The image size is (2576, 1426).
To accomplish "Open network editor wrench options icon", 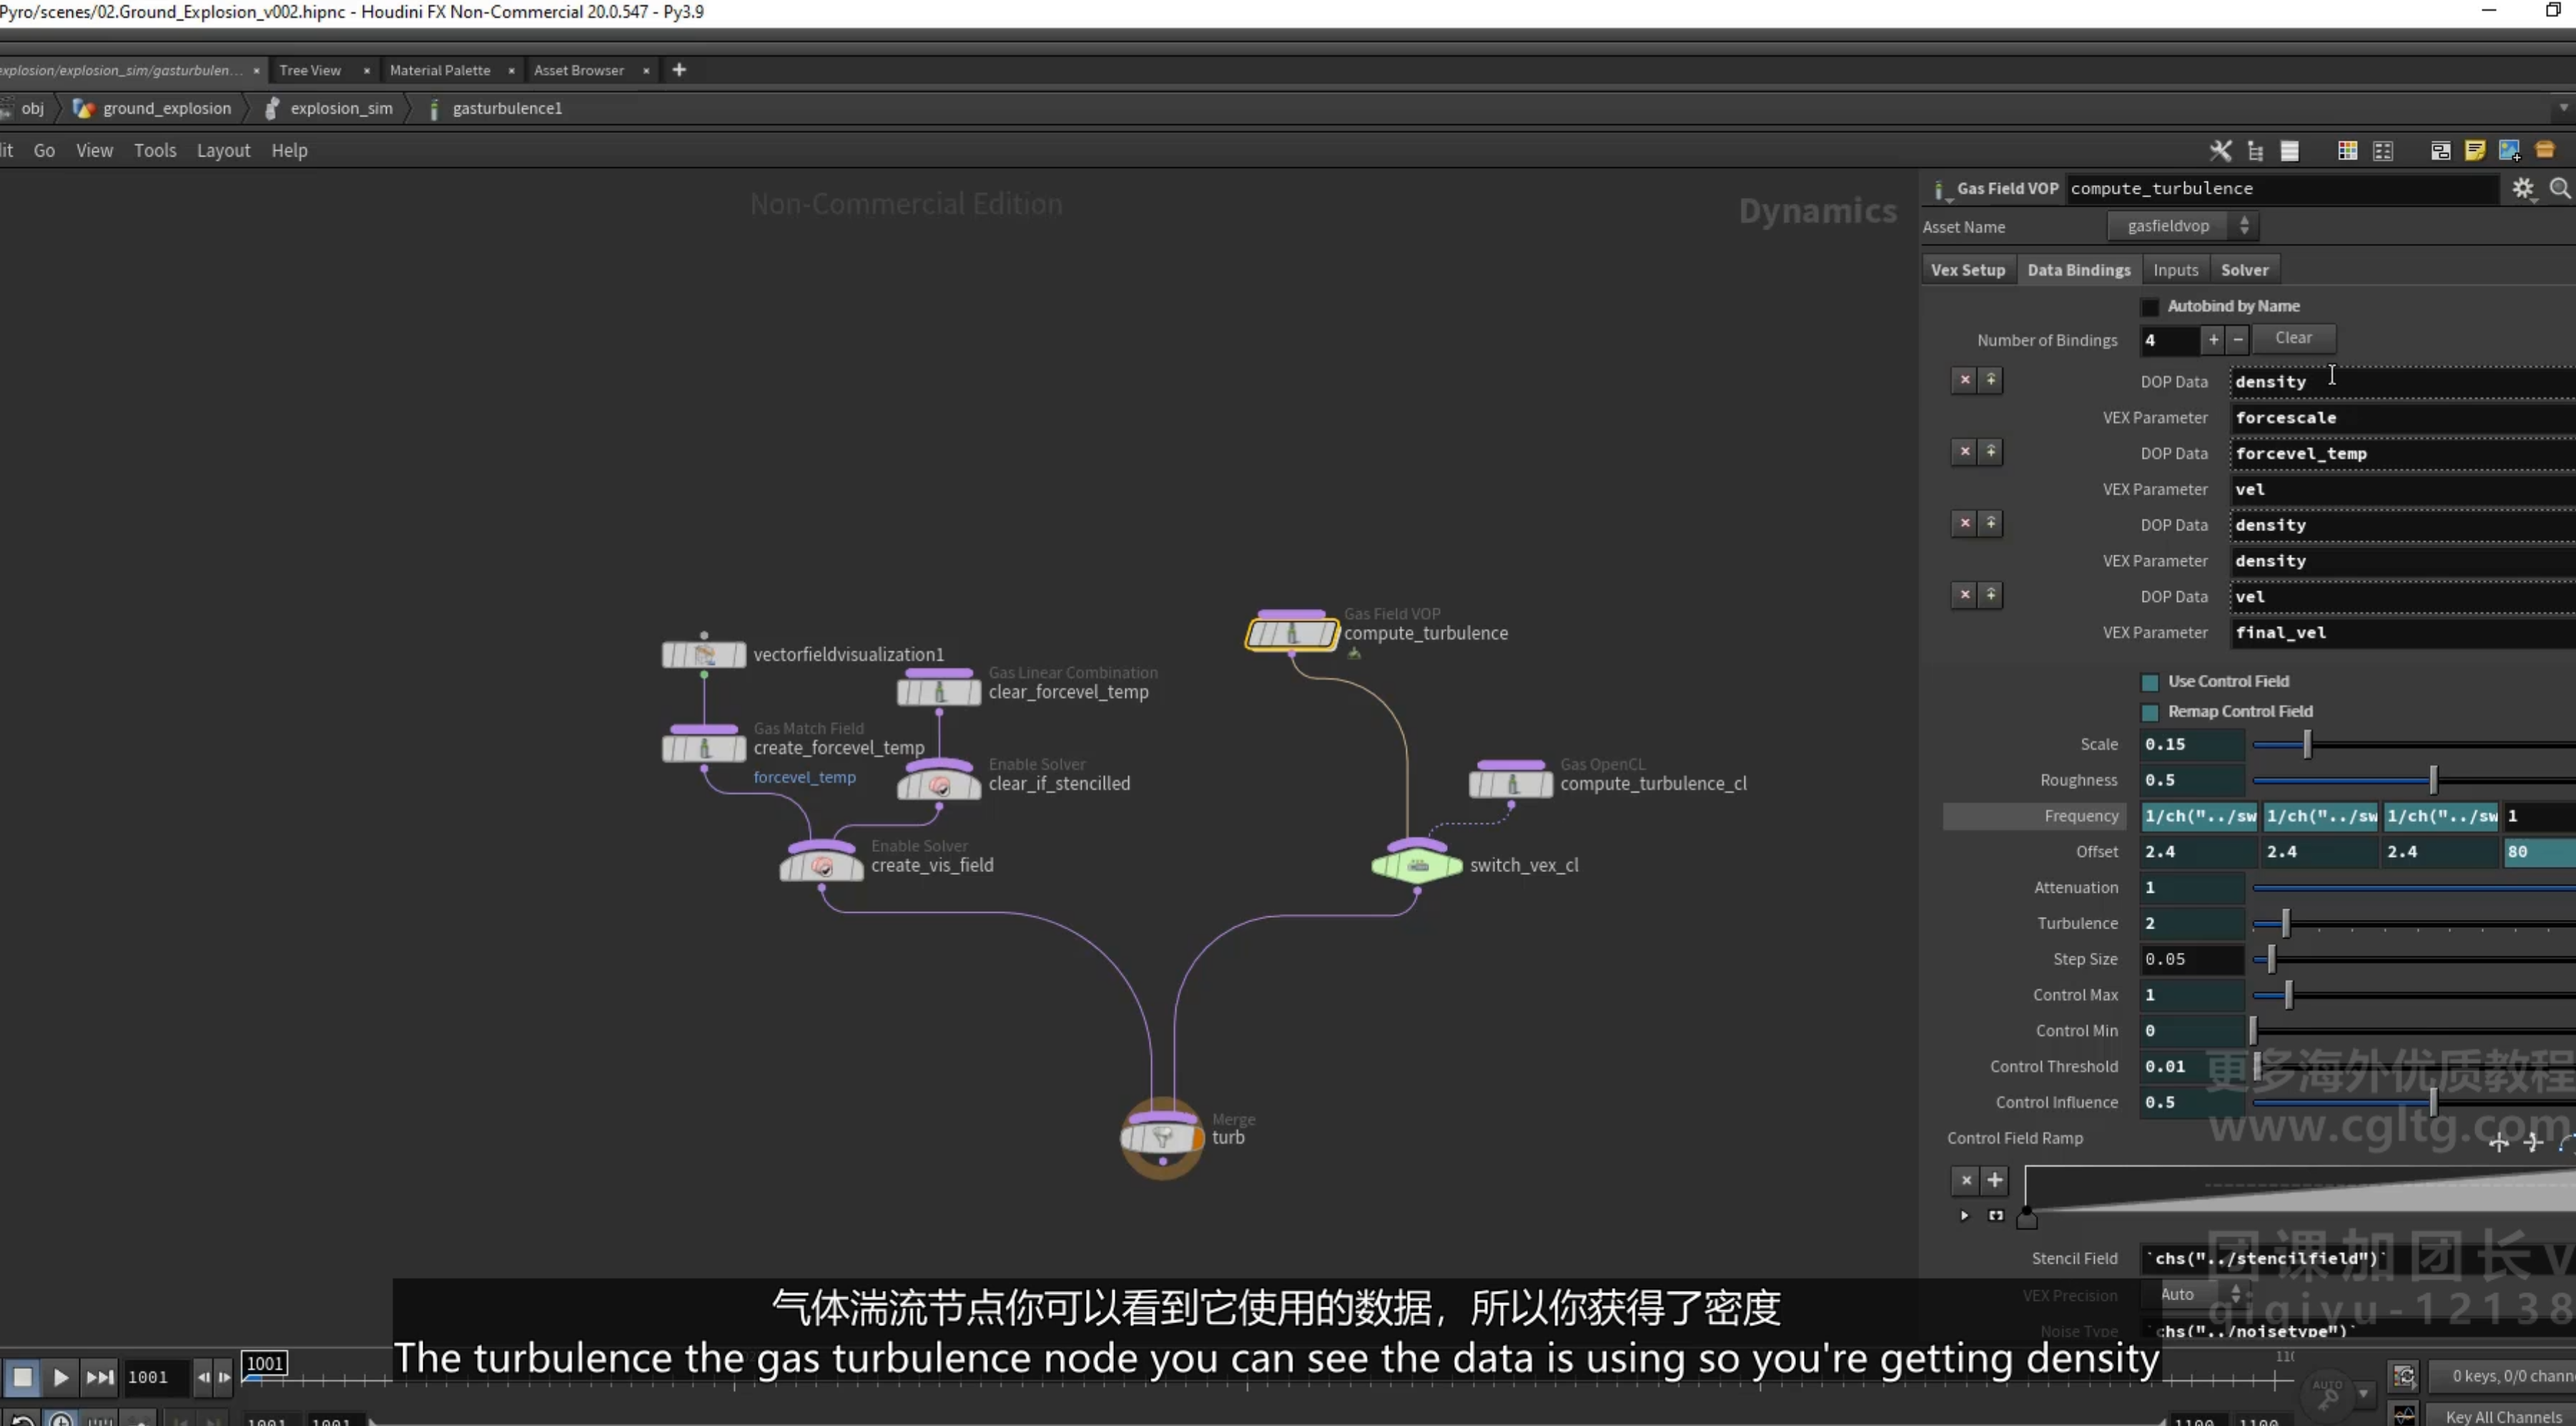I will (x=2220, y=150).
